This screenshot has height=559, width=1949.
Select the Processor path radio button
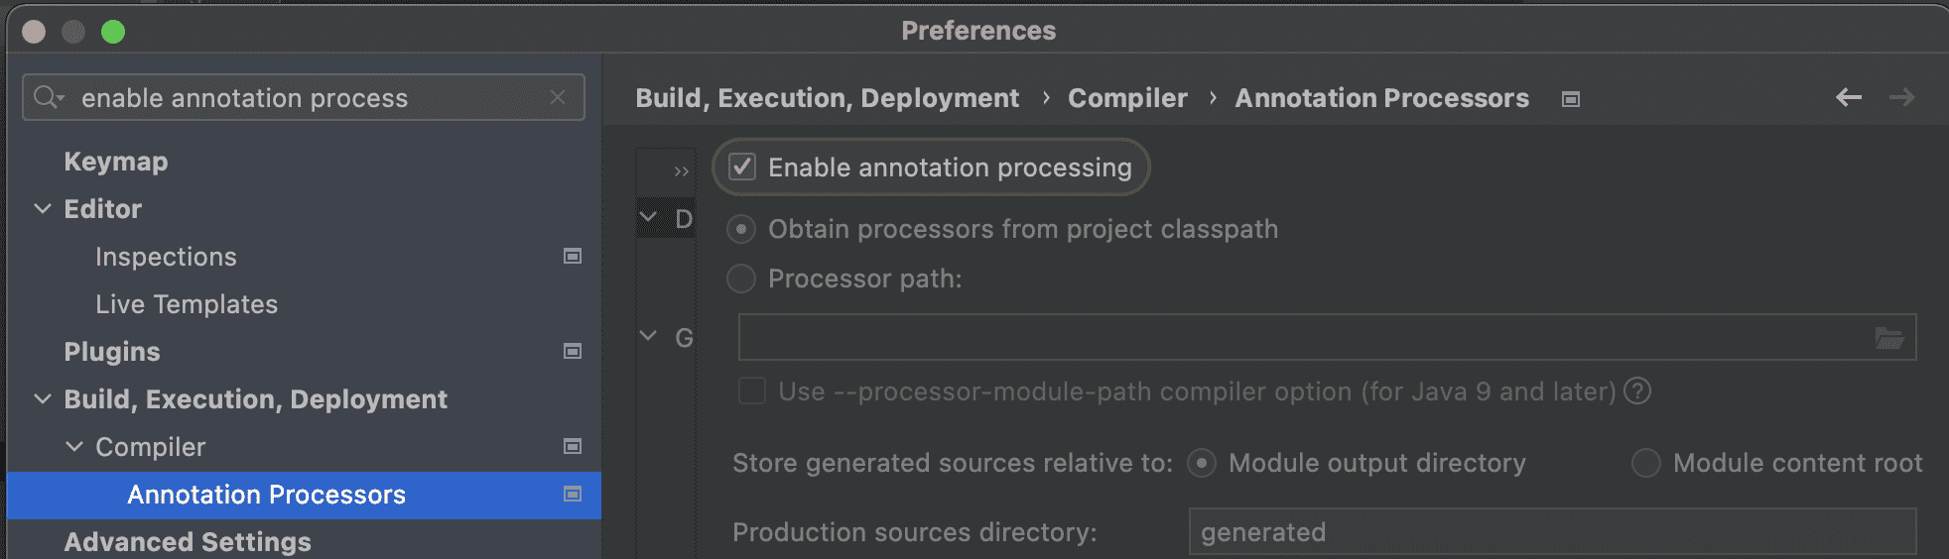741,279
